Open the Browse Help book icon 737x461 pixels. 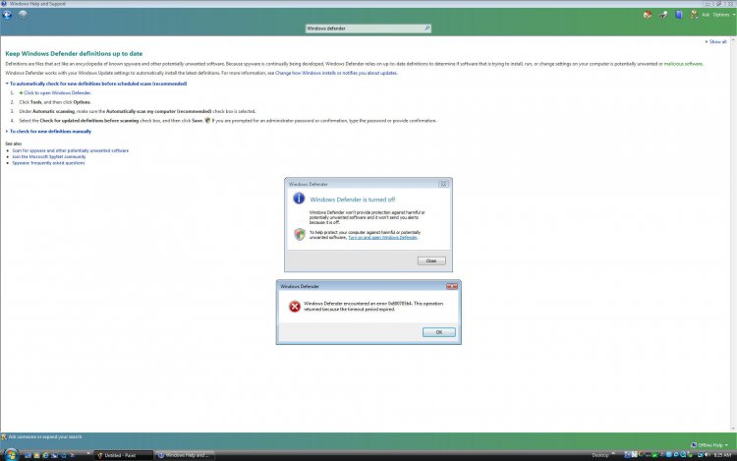(679, 15)
